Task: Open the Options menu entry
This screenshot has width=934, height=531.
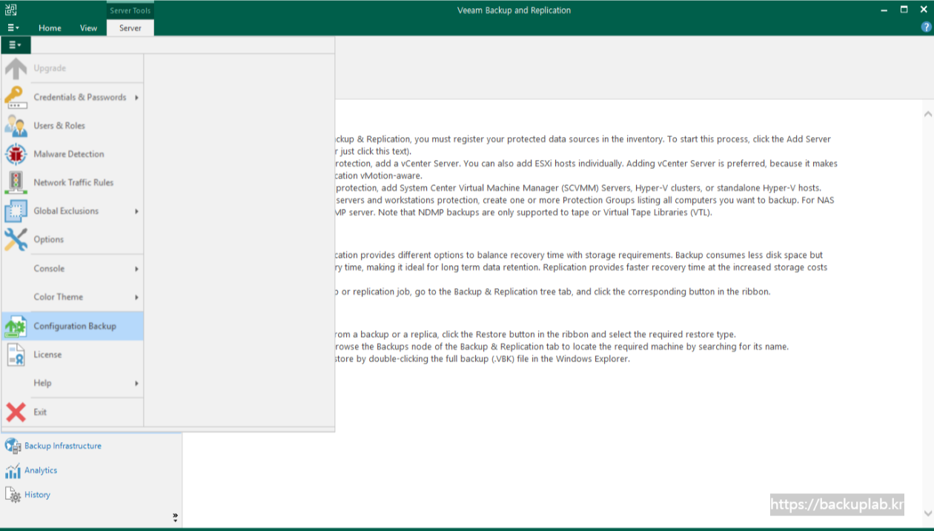Action: [x=73, y=239]
